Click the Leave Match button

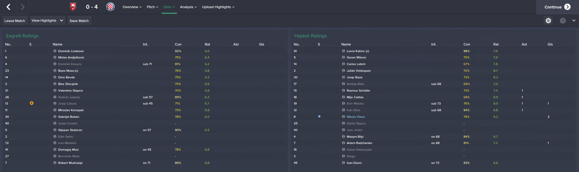coord(15,20)
